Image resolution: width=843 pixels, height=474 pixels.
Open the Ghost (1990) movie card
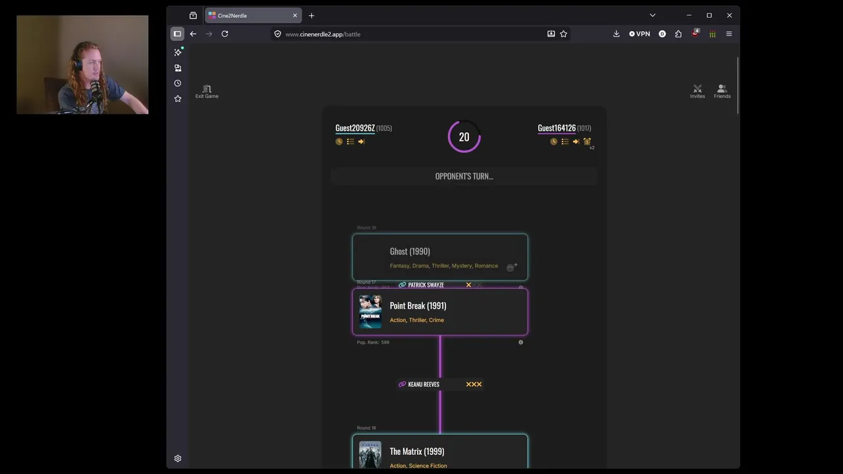click(440, 257)
